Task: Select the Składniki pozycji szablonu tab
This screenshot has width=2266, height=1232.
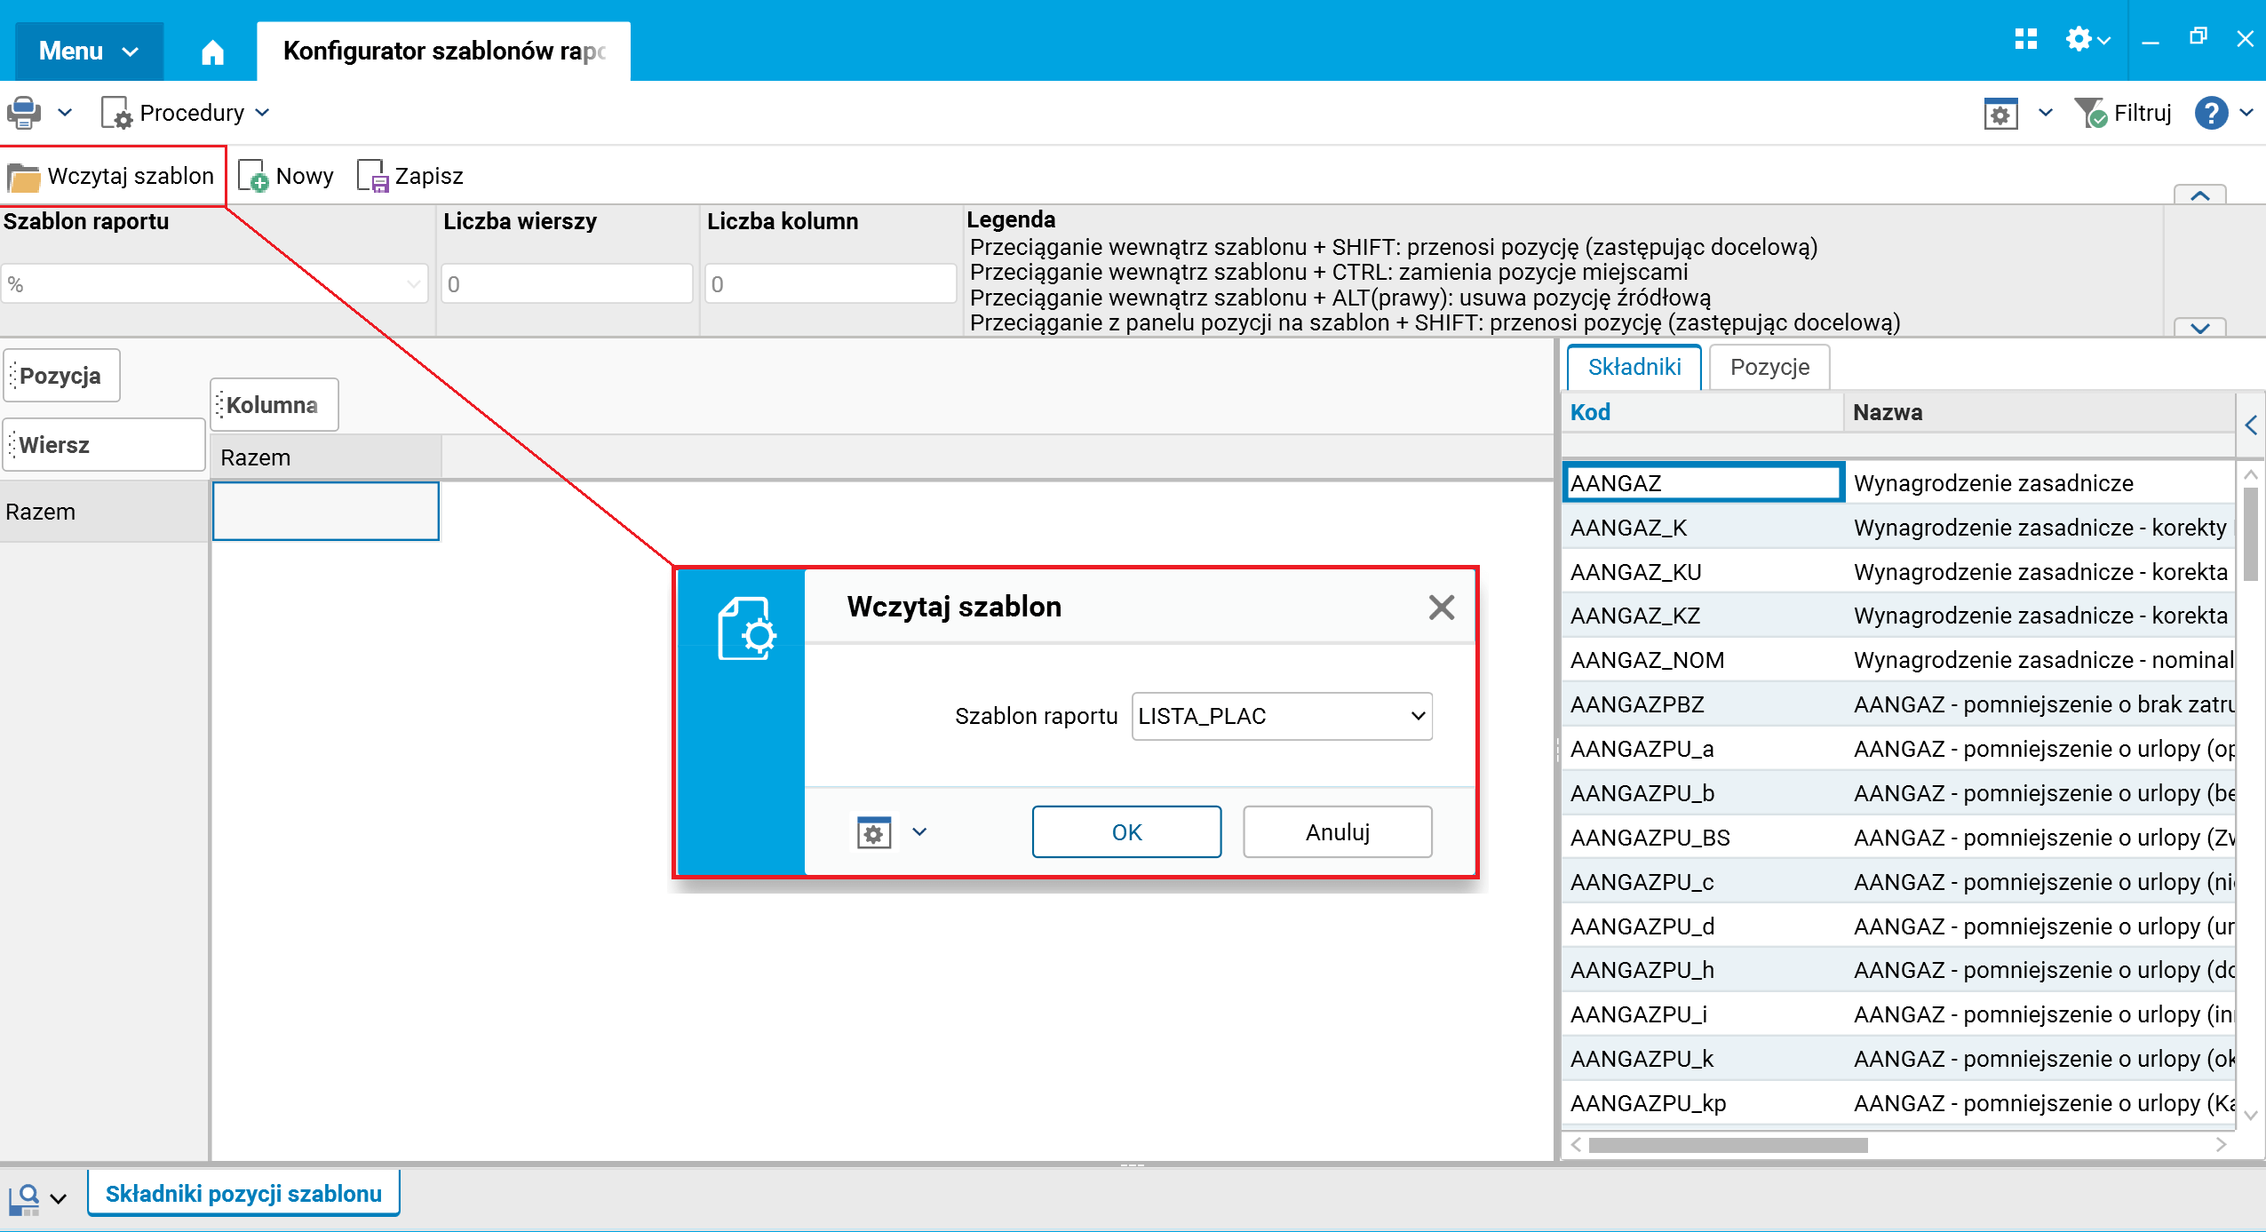Action: [x=243, y=1194]
